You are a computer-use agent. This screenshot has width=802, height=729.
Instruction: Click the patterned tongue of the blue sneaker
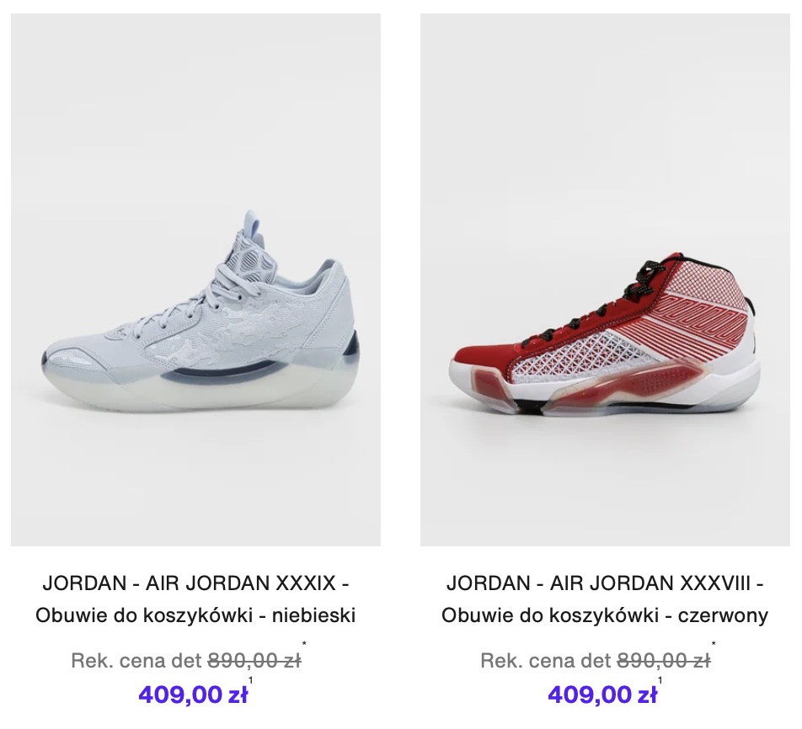252,251
